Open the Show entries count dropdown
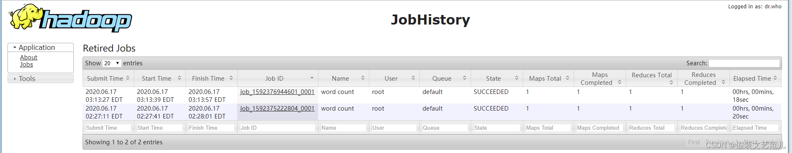This screenshot has width=792, height=153. 112,63
